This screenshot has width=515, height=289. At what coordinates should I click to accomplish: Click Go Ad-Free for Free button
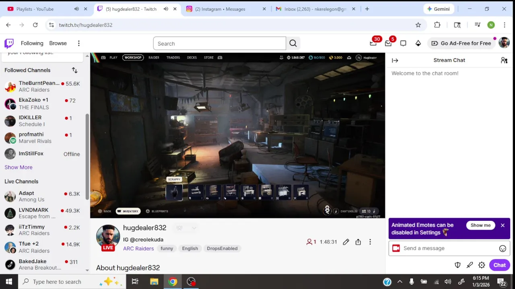pos(461,43)
